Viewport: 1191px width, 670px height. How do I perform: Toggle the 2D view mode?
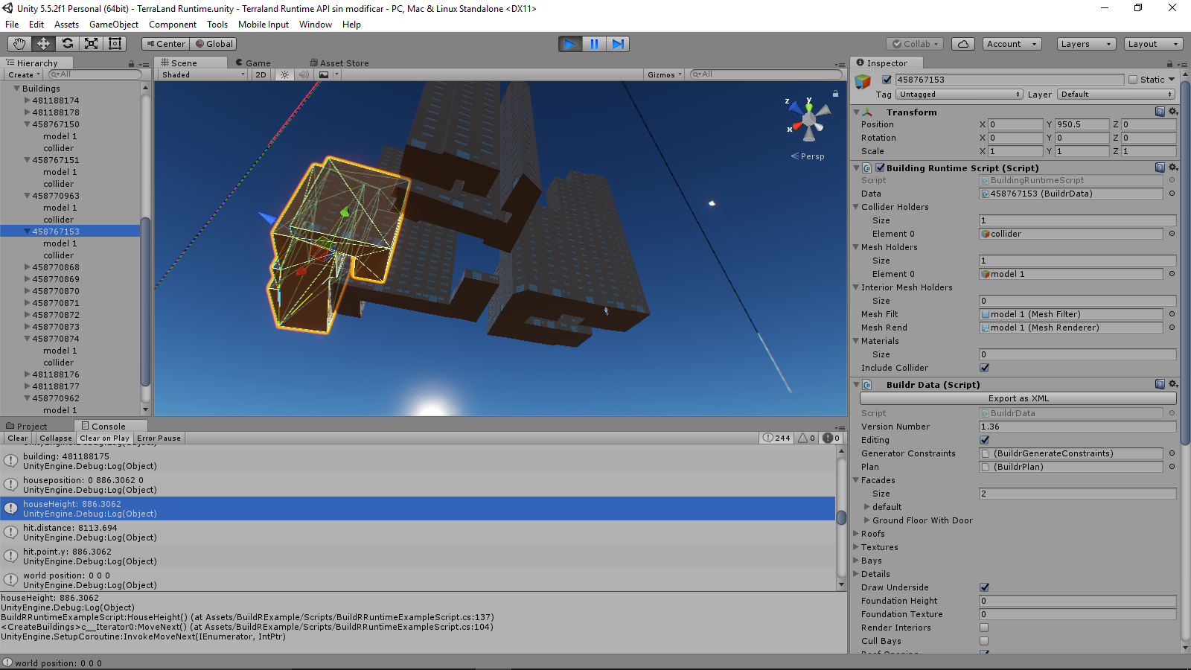(x=261, y=74)
